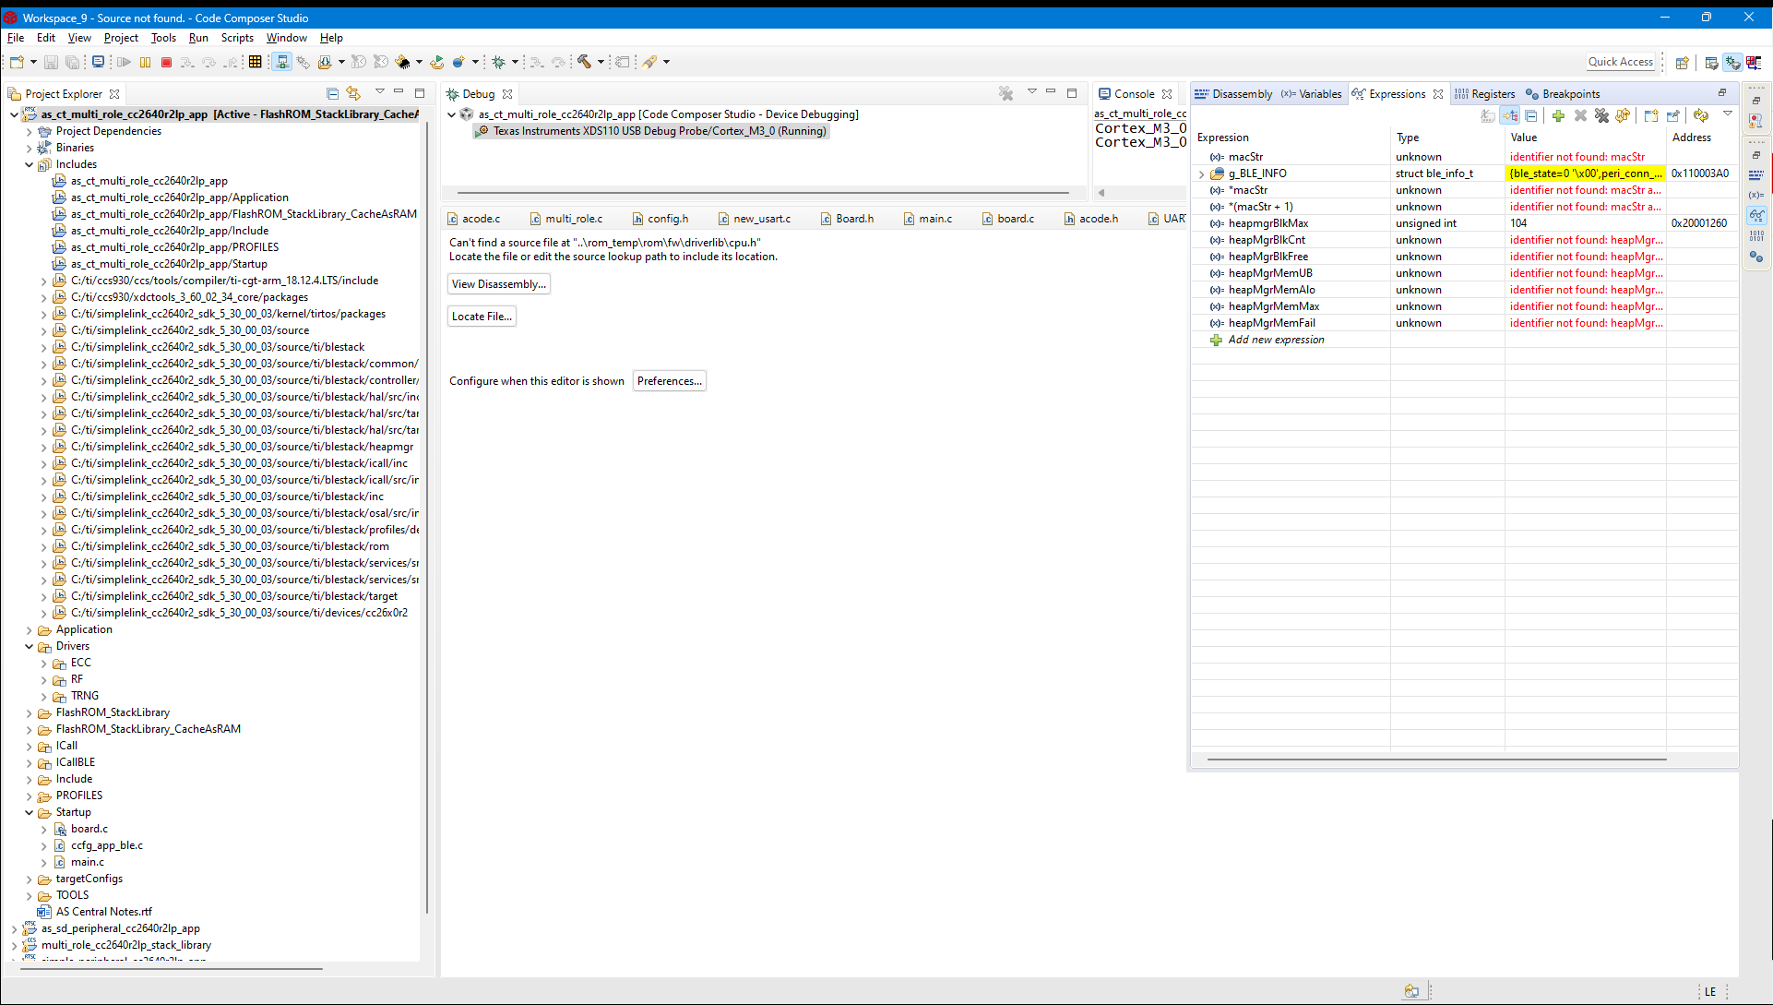Expand the targetConfigs folder
The width and height of the screenshot is (1773, 1005).
(x=30, y=879)
